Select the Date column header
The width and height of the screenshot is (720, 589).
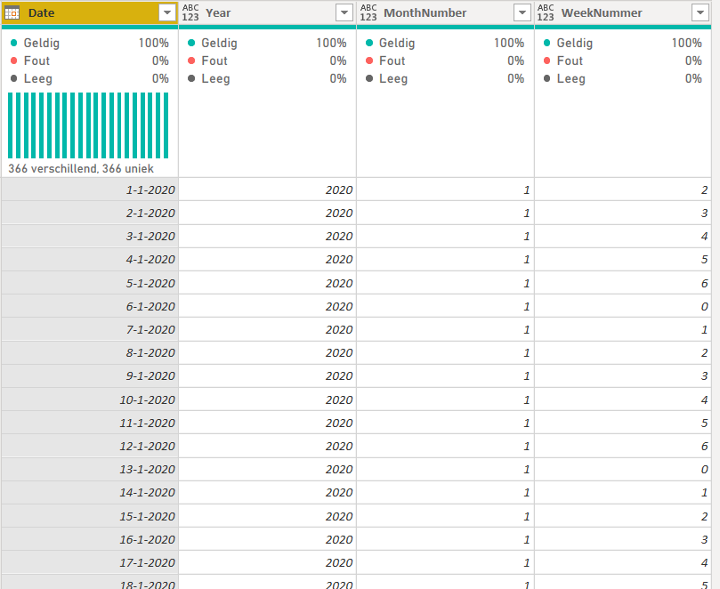tap(90, 12)
